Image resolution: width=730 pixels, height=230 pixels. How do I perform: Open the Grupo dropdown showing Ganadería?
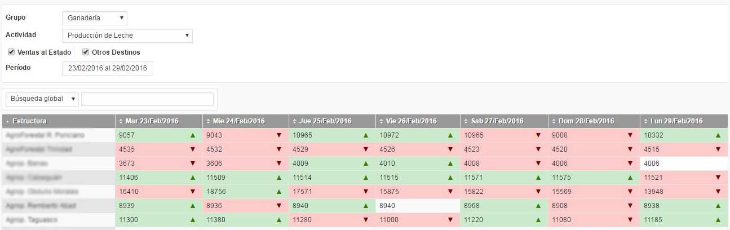[95, 18]
